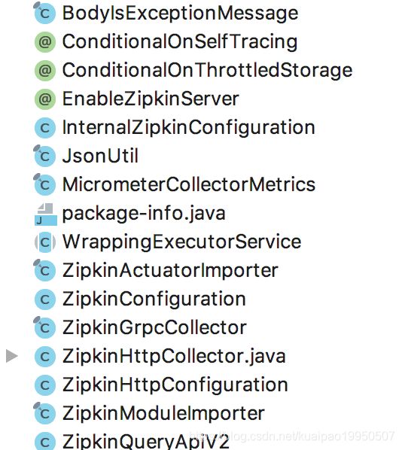Open ZipkinActuatorImporter from the list
This screenshot has height=450, width=402.
tap(170, 270)
